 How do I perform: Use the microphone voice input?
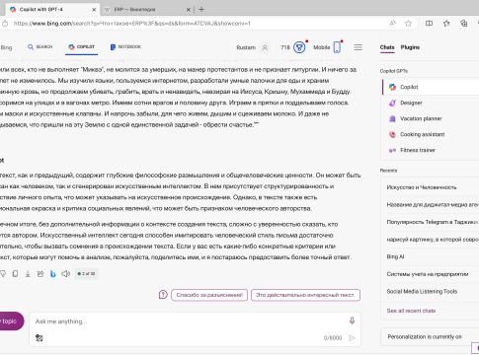tap(352, 320)
